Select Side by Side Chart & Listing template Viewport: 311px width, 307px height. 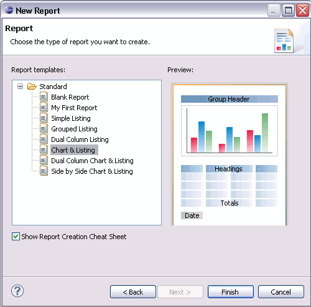pyautogui.click(x=92, y=171)
